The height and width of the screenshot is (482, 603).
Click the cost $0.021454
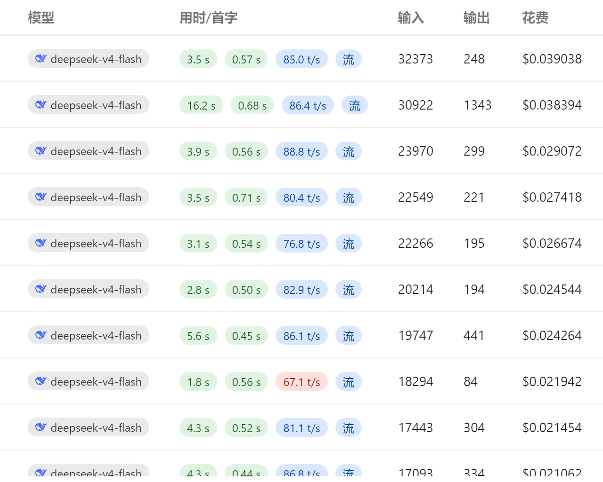tap(552, 427)
